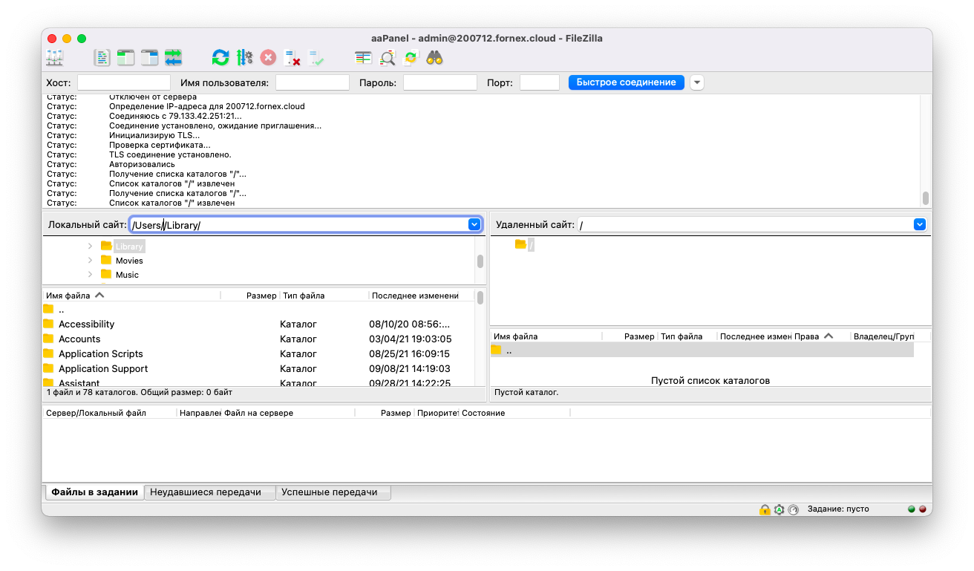Image resolution: width=974 pixels, height=571 pixels.
Task: Click the red activity indicator light
Action: point(923,509)
